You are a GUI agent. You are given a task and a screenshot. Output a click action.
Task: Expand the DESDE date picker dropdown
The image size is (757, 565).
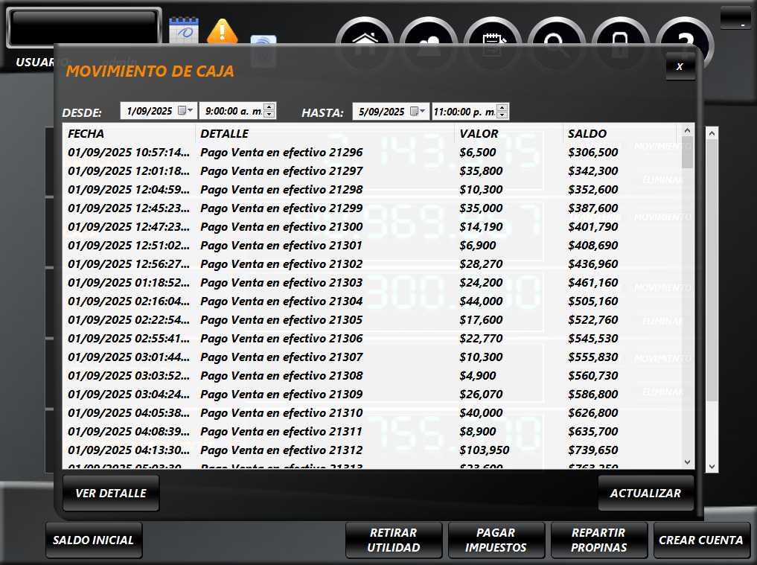(x=185, y=111)
